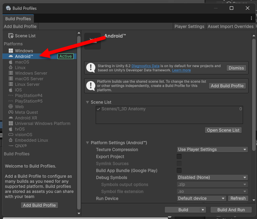Image resolution: width=257 pixels, height=219 pixels.
Task: Enable the Export Project checkbox
Action: [179, 156]
